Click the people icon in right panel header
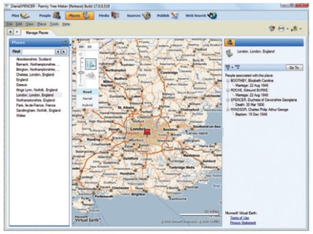 coord(230,43)
